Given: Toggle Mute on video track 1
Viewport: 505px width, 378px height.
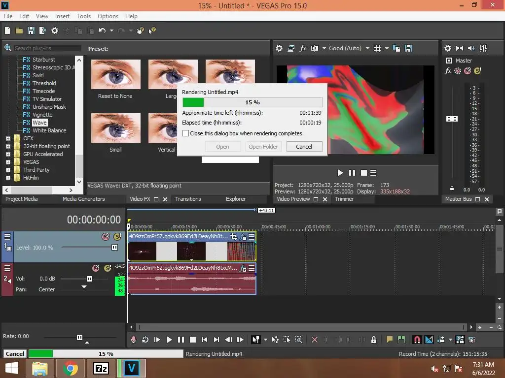Looking at the screenshot, I should (106, 237).
